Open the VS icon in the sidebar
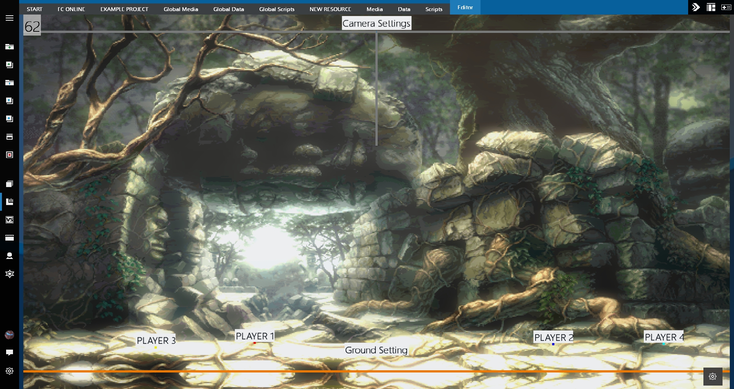 click(x=10, y=220)
